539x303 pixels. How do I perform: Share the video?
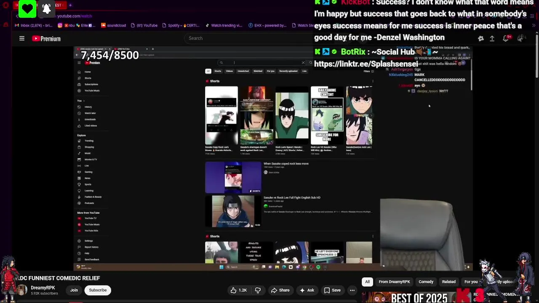tap(280, 290)
